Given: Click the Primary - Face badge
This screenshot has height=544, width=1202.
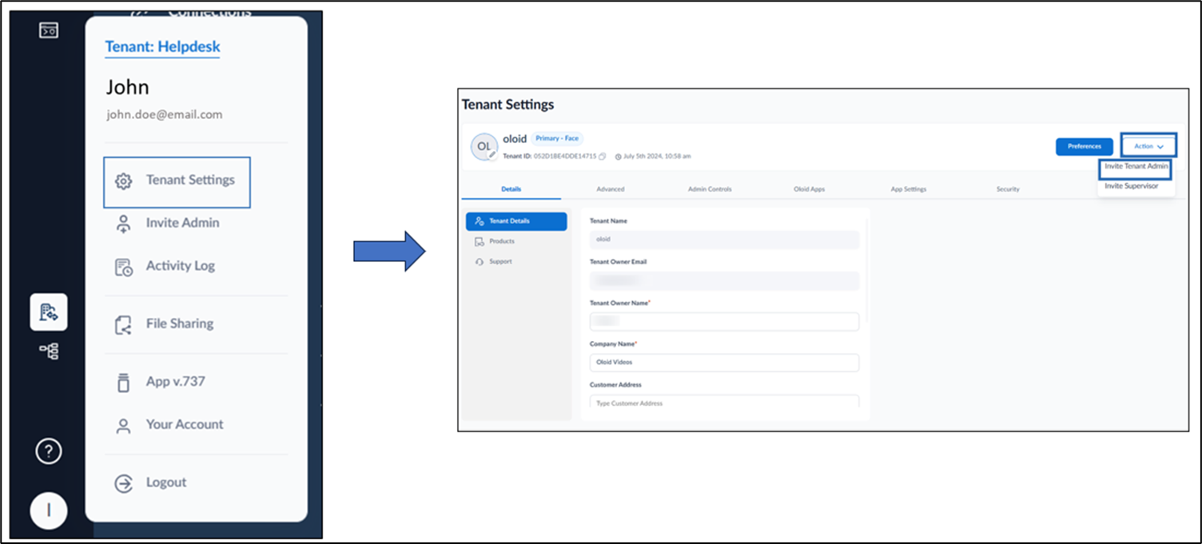Looking at the screenshot, I should tap(557, 138).
